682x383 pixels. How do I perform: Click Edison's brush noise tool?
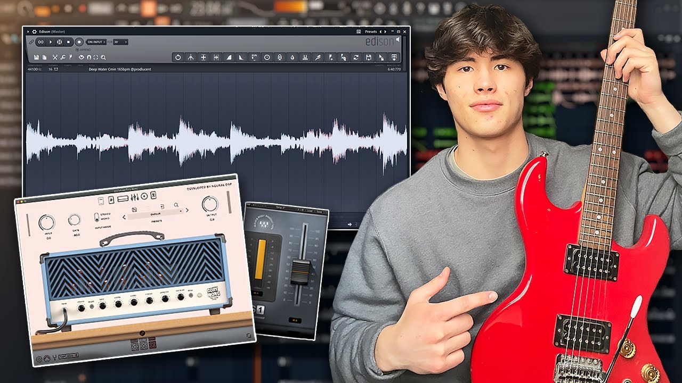pyautogui.click(x=318, y=57)
